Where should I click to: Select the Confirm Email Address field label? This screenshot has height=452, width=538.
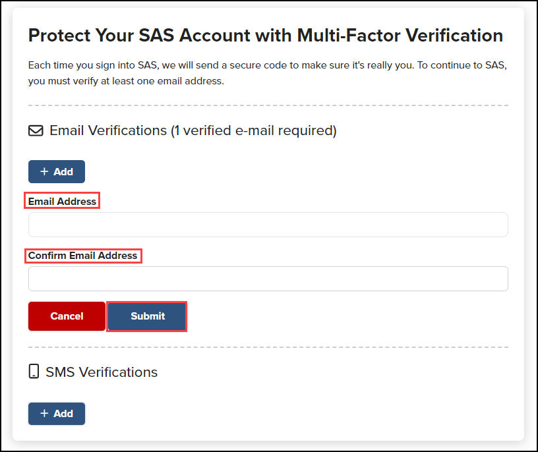click(83, 256)
